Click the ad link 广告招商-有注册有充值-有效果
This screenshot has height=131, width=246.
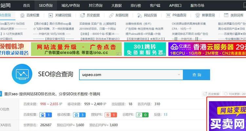pos(145,29)
